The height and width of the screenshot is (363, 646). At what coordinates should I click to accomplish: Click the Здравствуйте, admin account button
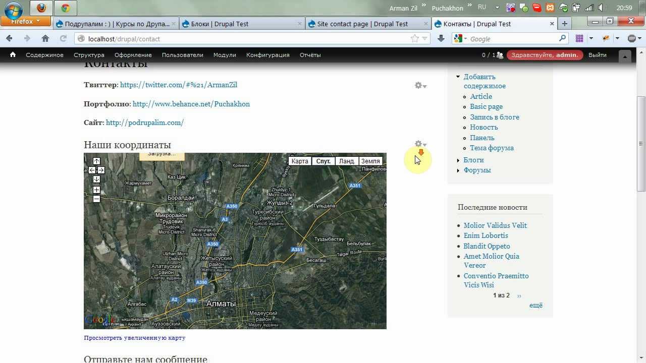point(545,55)
